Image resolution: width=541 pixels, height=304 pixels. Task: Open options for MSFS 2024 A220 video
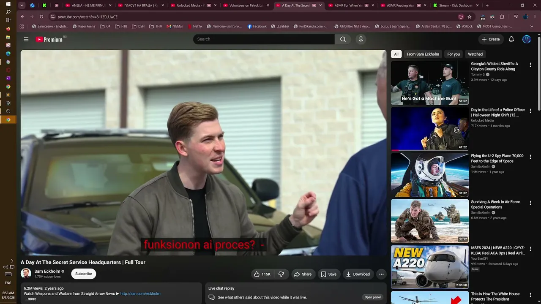click(530, 249)
